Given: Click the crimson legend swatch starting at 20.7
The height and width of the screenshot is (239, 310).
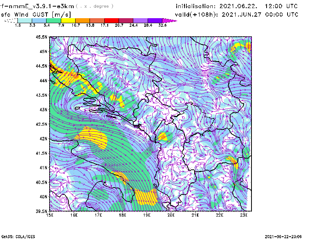Looking at the screenshot, I should (x=126, y=20).
